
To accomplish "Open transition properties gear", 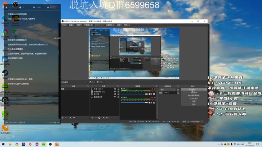I will (x=178, y=90).
